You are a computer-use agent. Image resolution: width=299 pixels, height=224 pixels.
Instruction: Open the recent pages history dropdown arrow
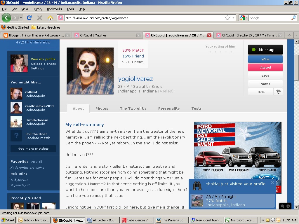21,18
